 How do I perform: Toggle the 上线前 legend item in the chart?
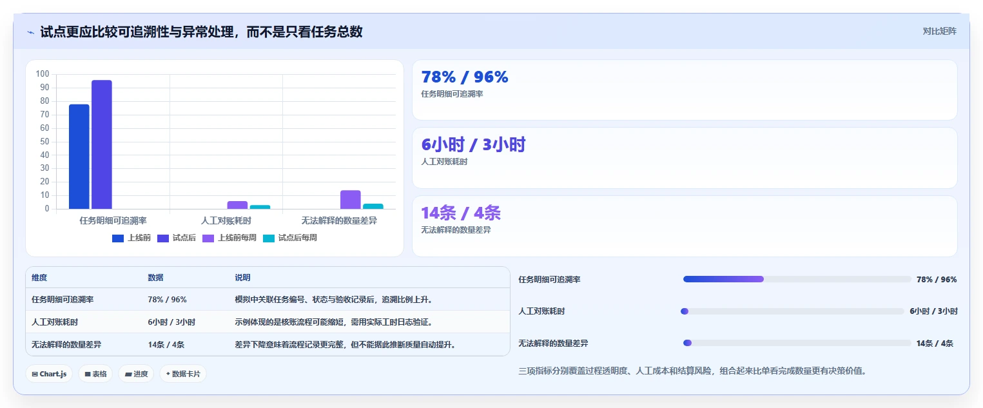(131, 238)
